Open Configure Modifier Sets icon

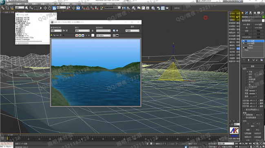tap(262, 60)
